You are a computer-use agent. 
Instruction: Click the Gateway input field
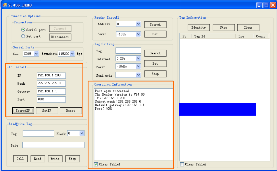(x=51, y=92)
